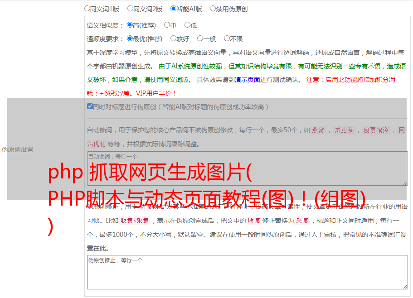Open the 演示页面 link
The height and width of the screenshot is (298, 413).
click(247, 80)
